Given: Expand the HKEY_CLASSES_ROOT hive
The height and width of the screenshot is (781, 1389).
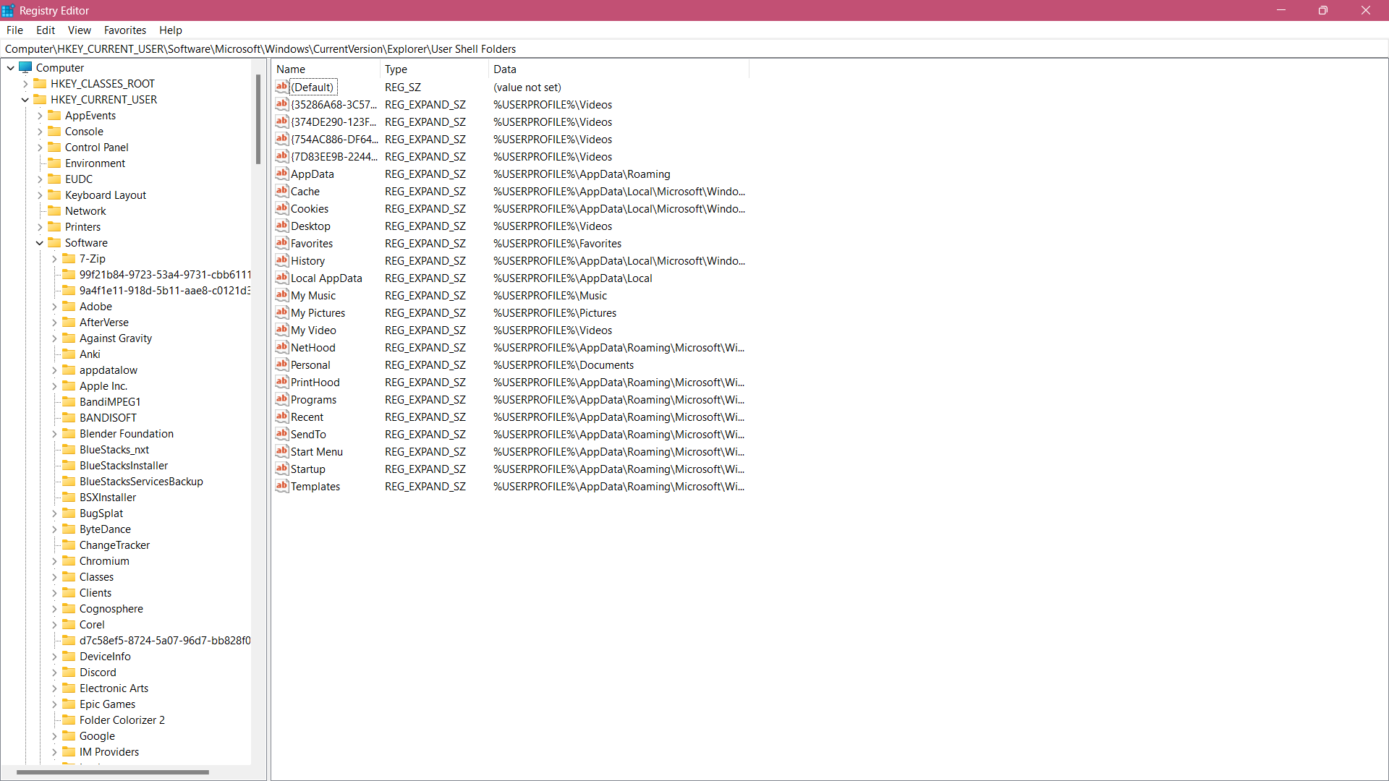Looking at the screenshot, I should (x=25, y=84).
